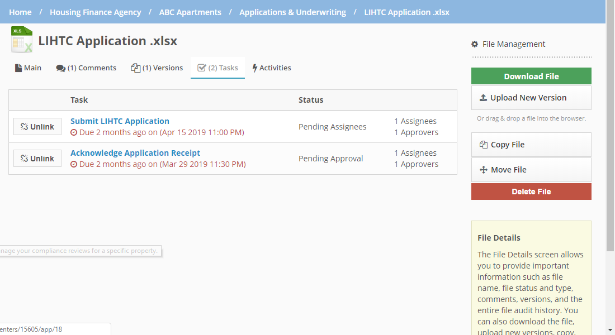The width and height of the screenshot is (615, 335).
Task: Select the Tasks tab
Action: (x=217, y=68)
